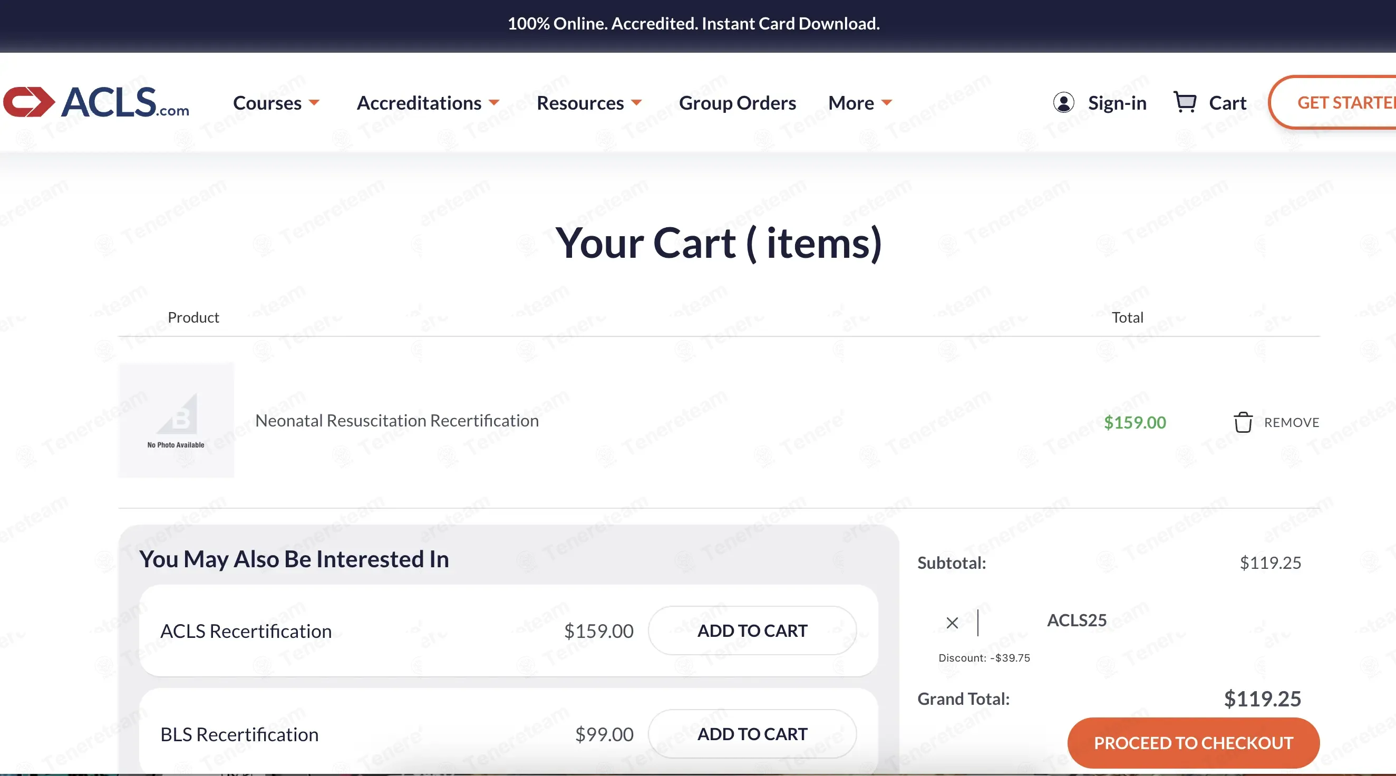Add BLS Recertification to cart

pyautogui.click(x=752, y=734)
